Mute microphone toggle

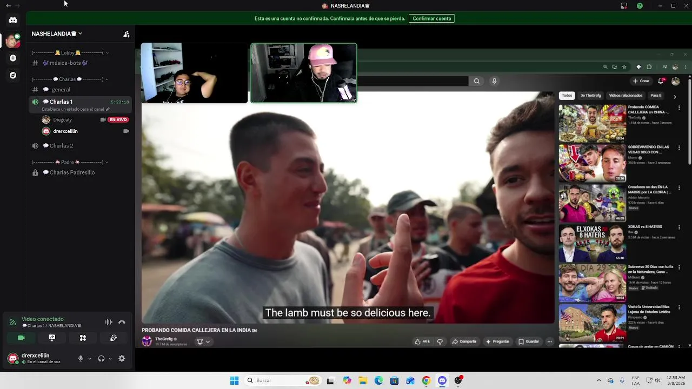pos(81,358)
